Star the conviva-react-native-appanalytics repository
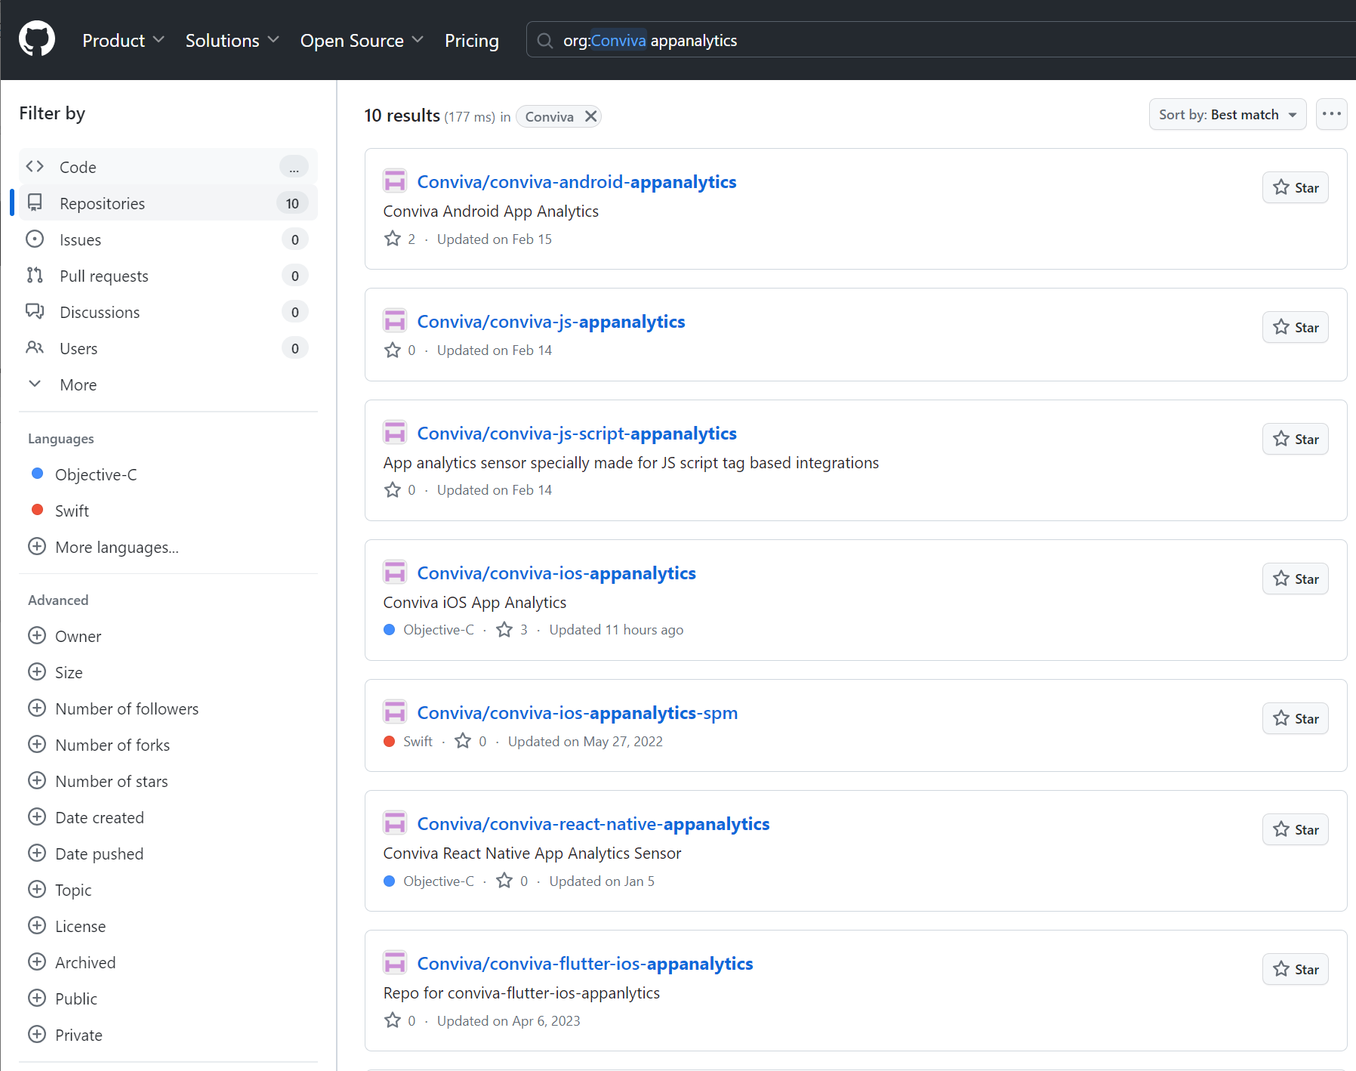1356x1071 pixels. click(x=1295, y=830)
